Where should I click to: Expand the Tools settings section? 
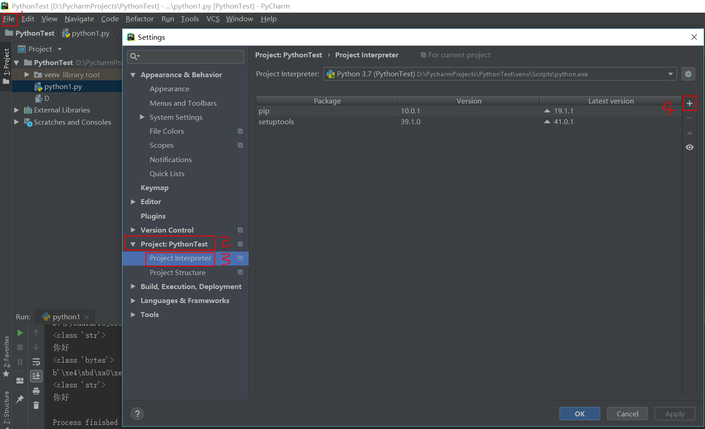(x=133, y=315)
